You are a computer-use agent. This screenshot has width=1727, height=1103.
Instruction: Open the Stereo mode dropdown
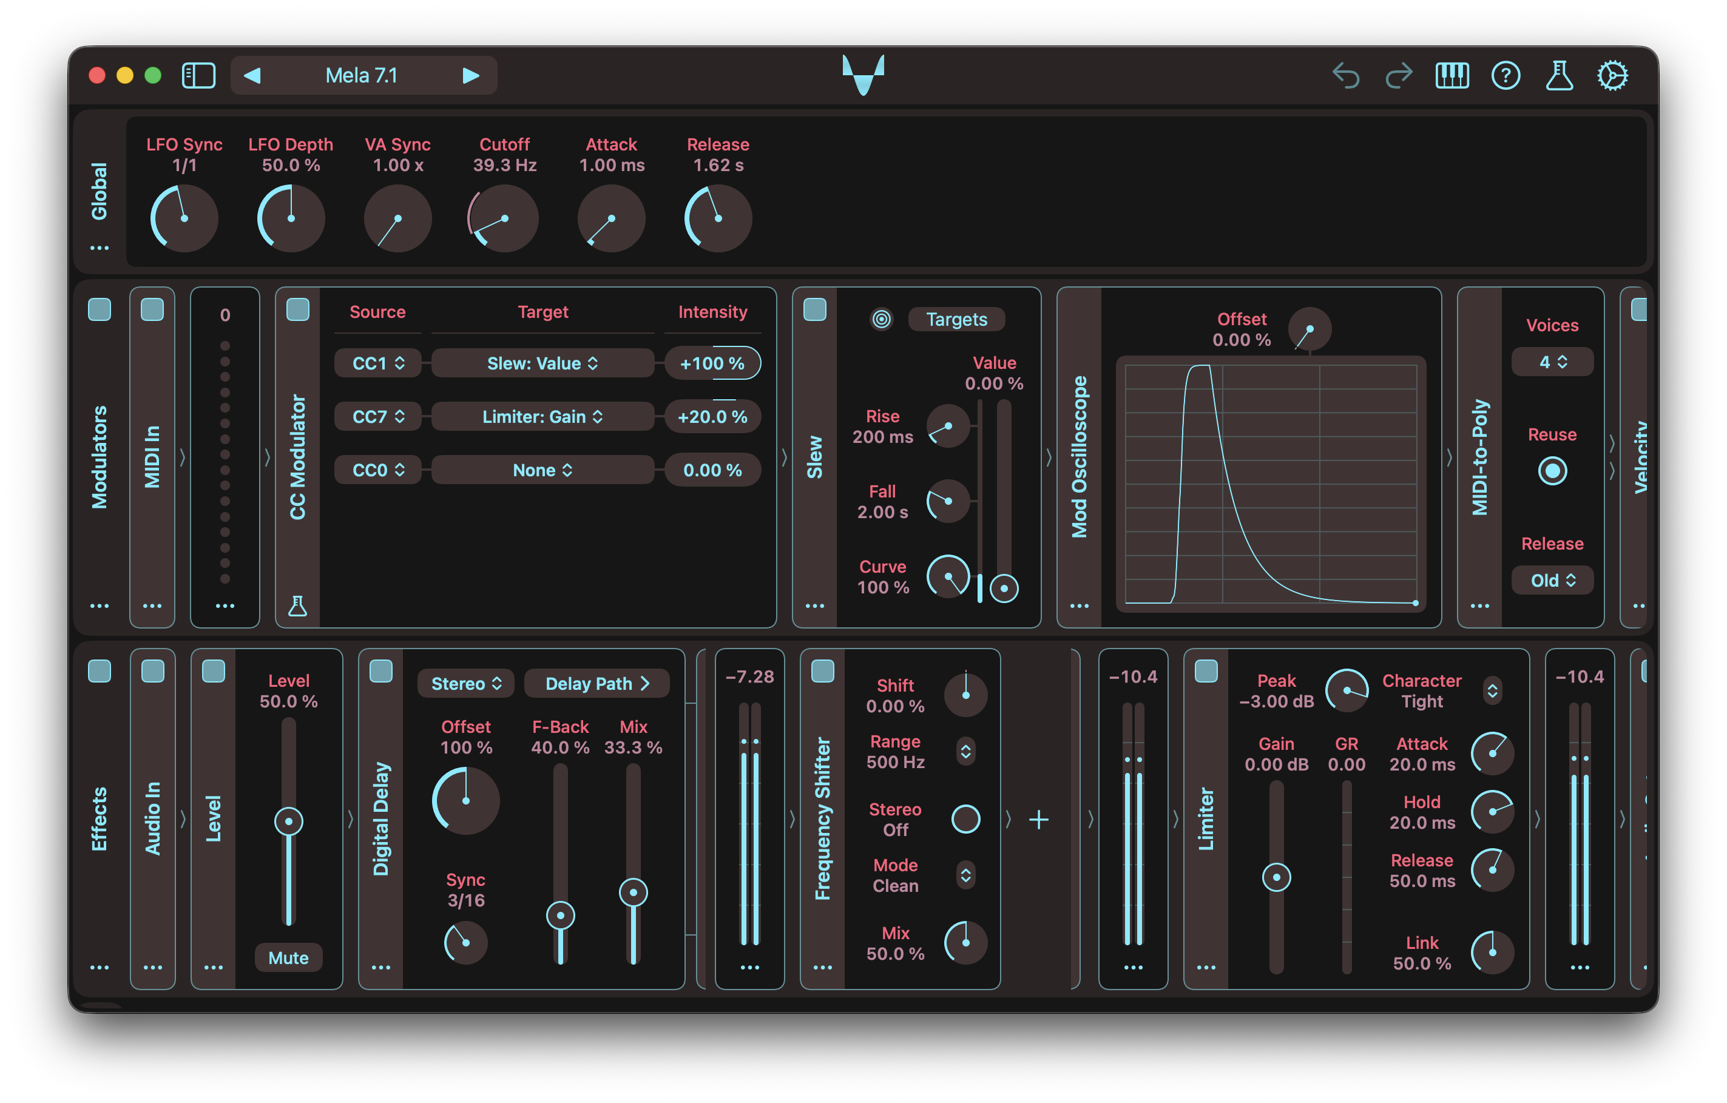coord(466,683)
